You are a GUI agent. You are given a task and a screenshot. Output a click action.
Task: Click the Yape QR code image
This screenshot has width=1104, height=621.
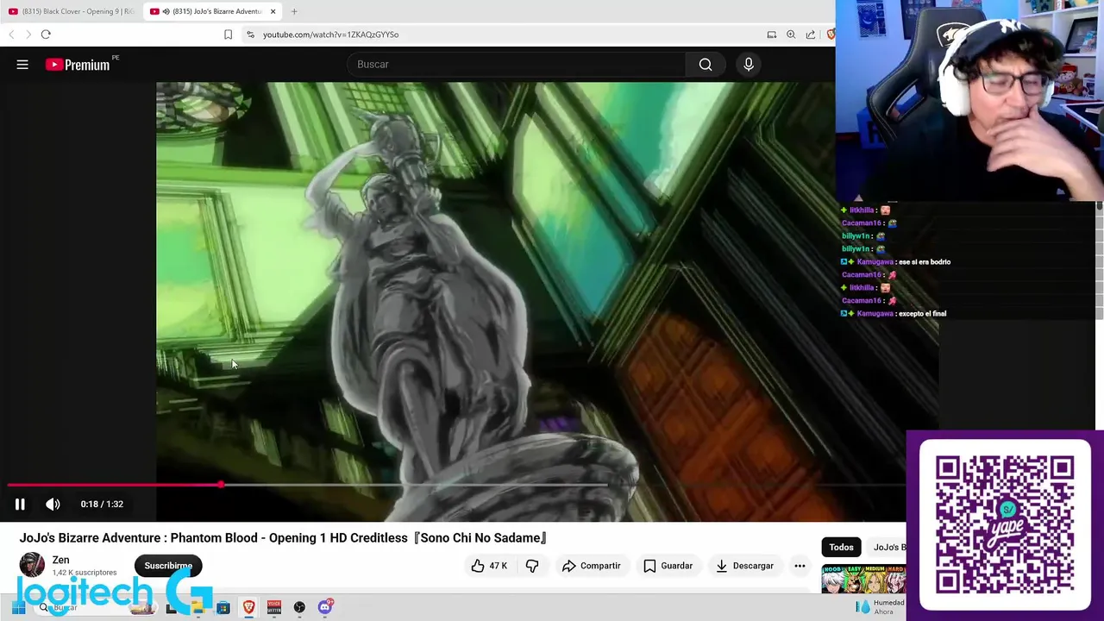[1005, 524]
